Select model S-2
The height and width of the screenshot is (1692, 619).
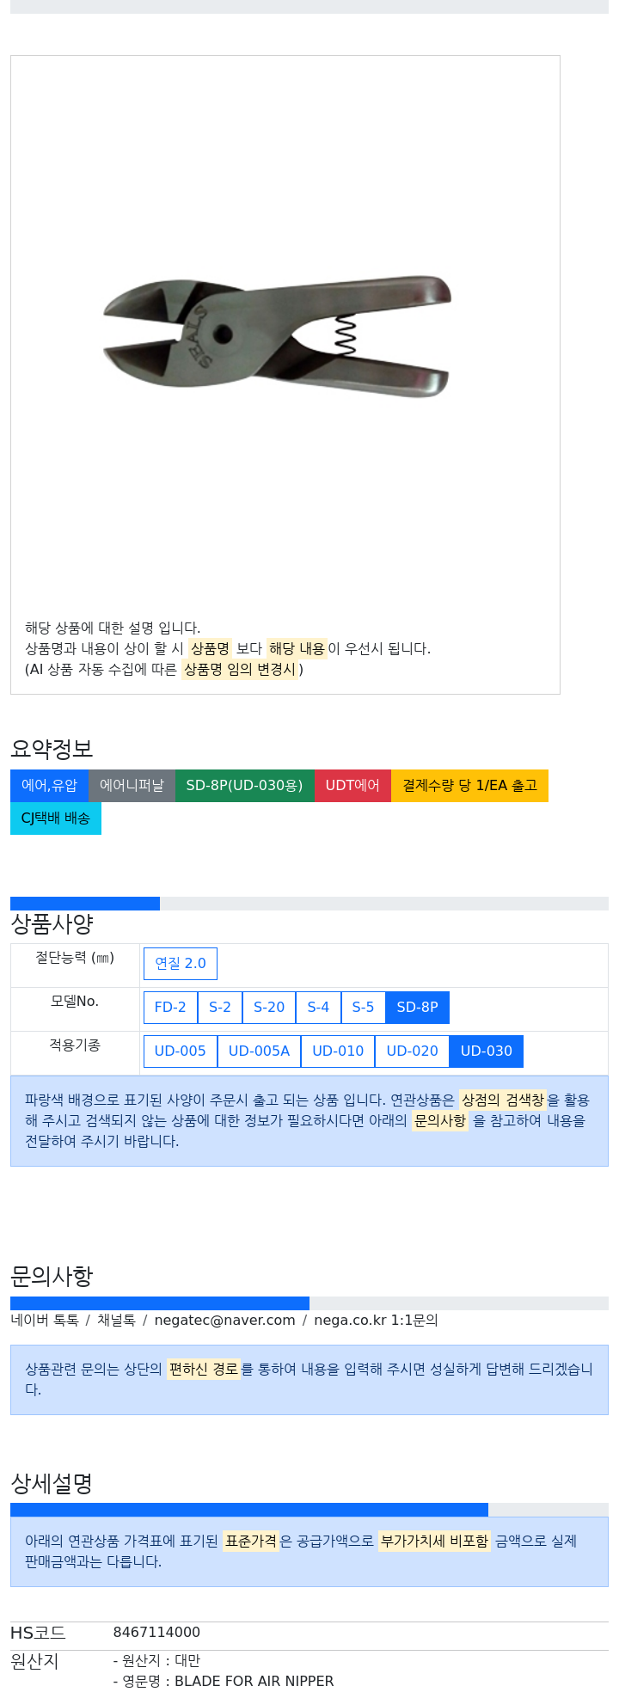pyautogui.click(x=220, y=1008)
